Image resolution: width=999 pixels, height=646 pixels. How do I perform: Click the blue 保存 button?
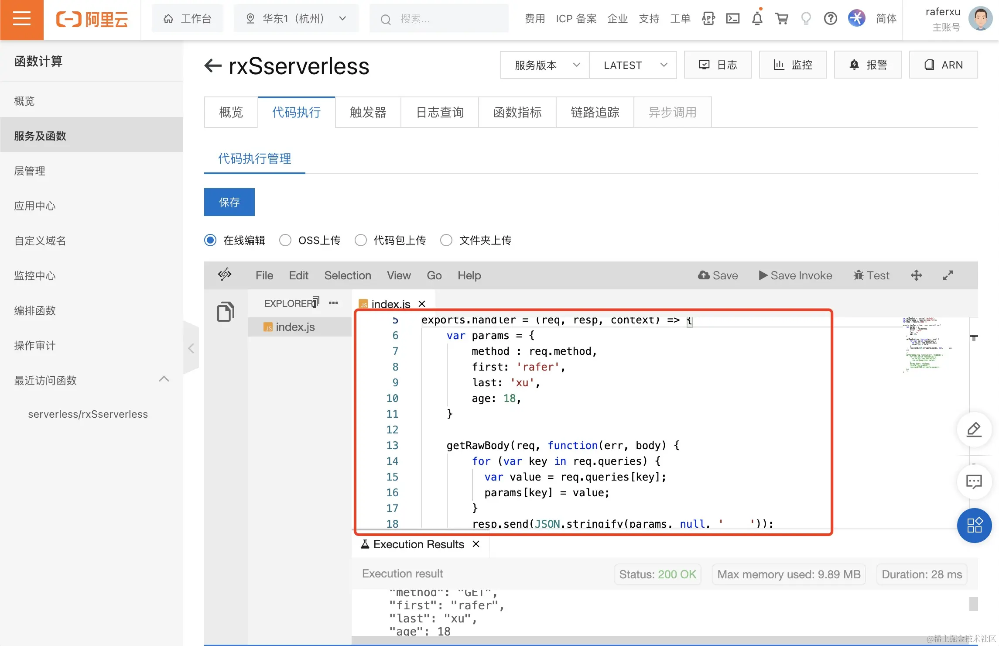click(229, 202)
